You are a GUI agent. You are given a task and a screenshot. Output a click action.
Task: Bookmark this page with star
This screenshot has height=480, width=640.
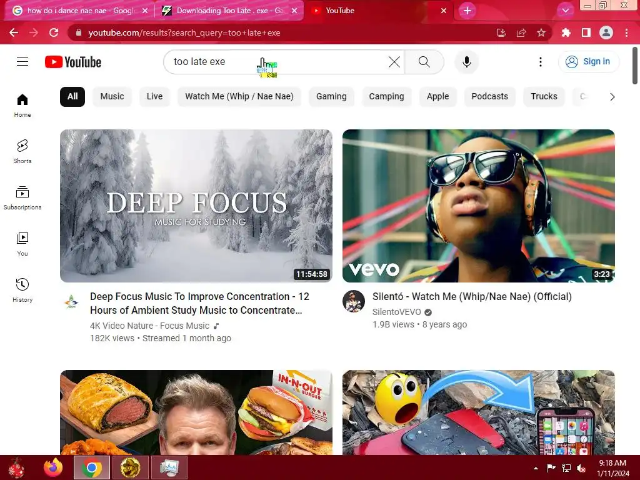click(x=541, y=32)
